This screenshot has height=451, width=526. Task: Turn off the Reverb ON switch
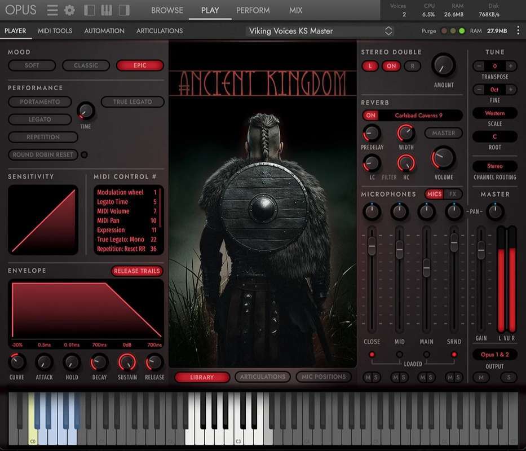(370, 116)
